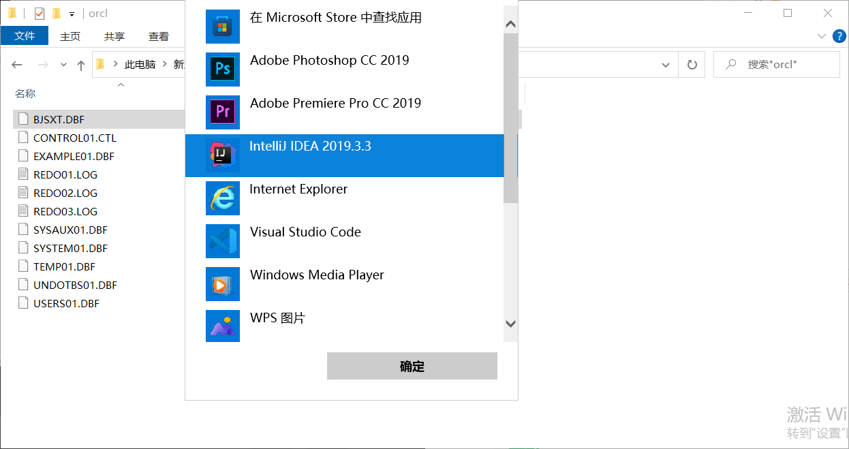This screenshot has width=849, height=449.
Task: Click the Properties checkmark icon in title bar
Action: (40, 14)
